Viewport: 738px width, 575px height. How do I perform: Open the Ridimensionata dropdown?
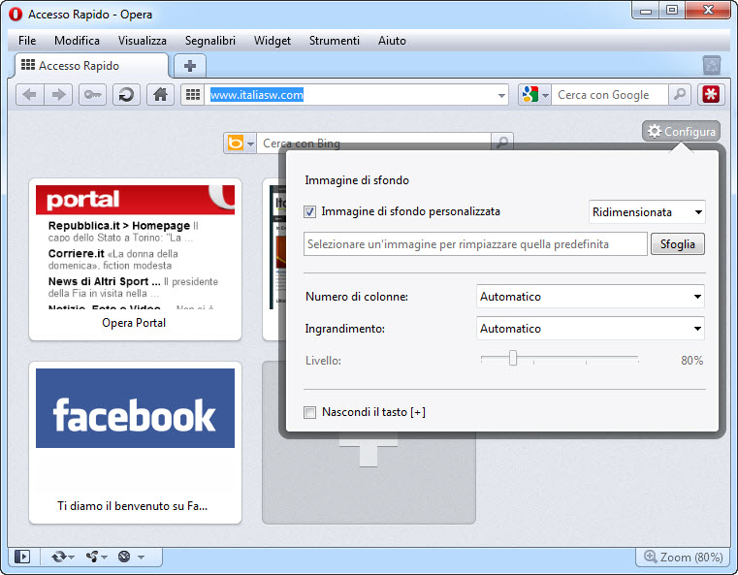pyautogui.click(x=647, y=212)
